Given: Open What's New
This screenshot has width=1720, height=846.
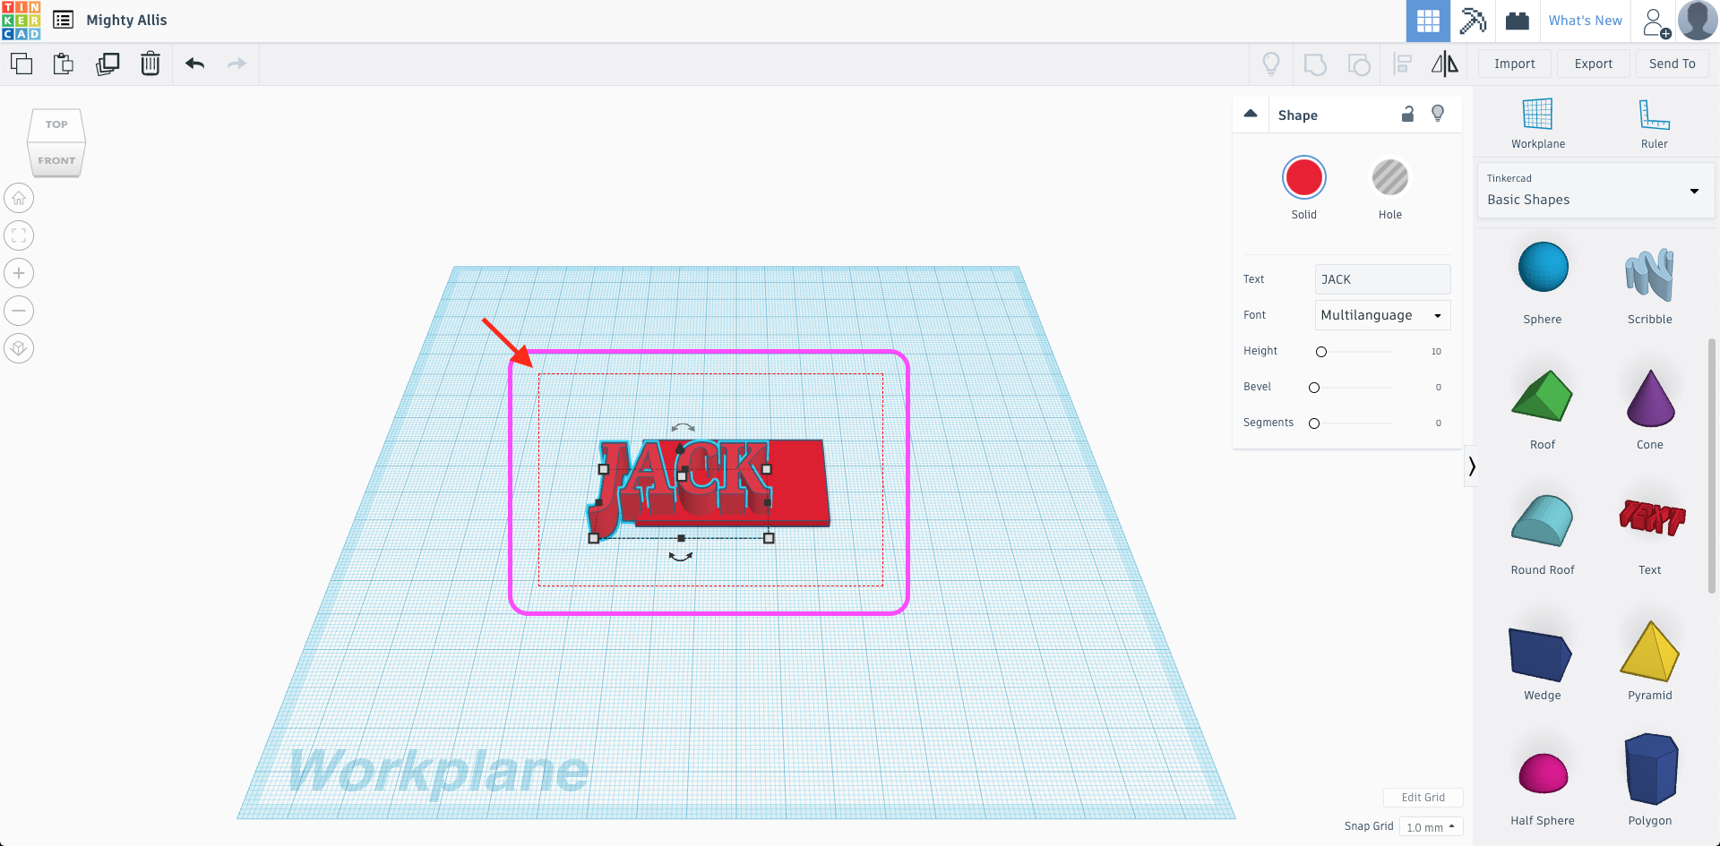Looking at the screenshot, I should [x=1585, y=20].
